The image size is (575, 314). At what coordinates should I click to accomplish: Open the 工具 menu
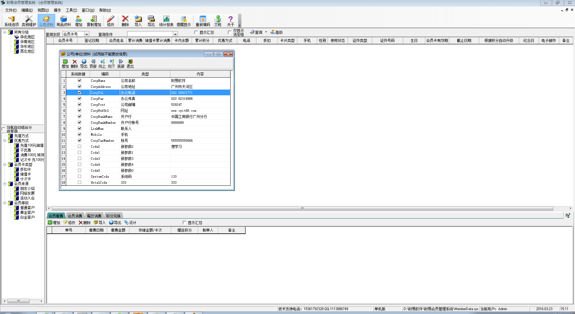71,10
